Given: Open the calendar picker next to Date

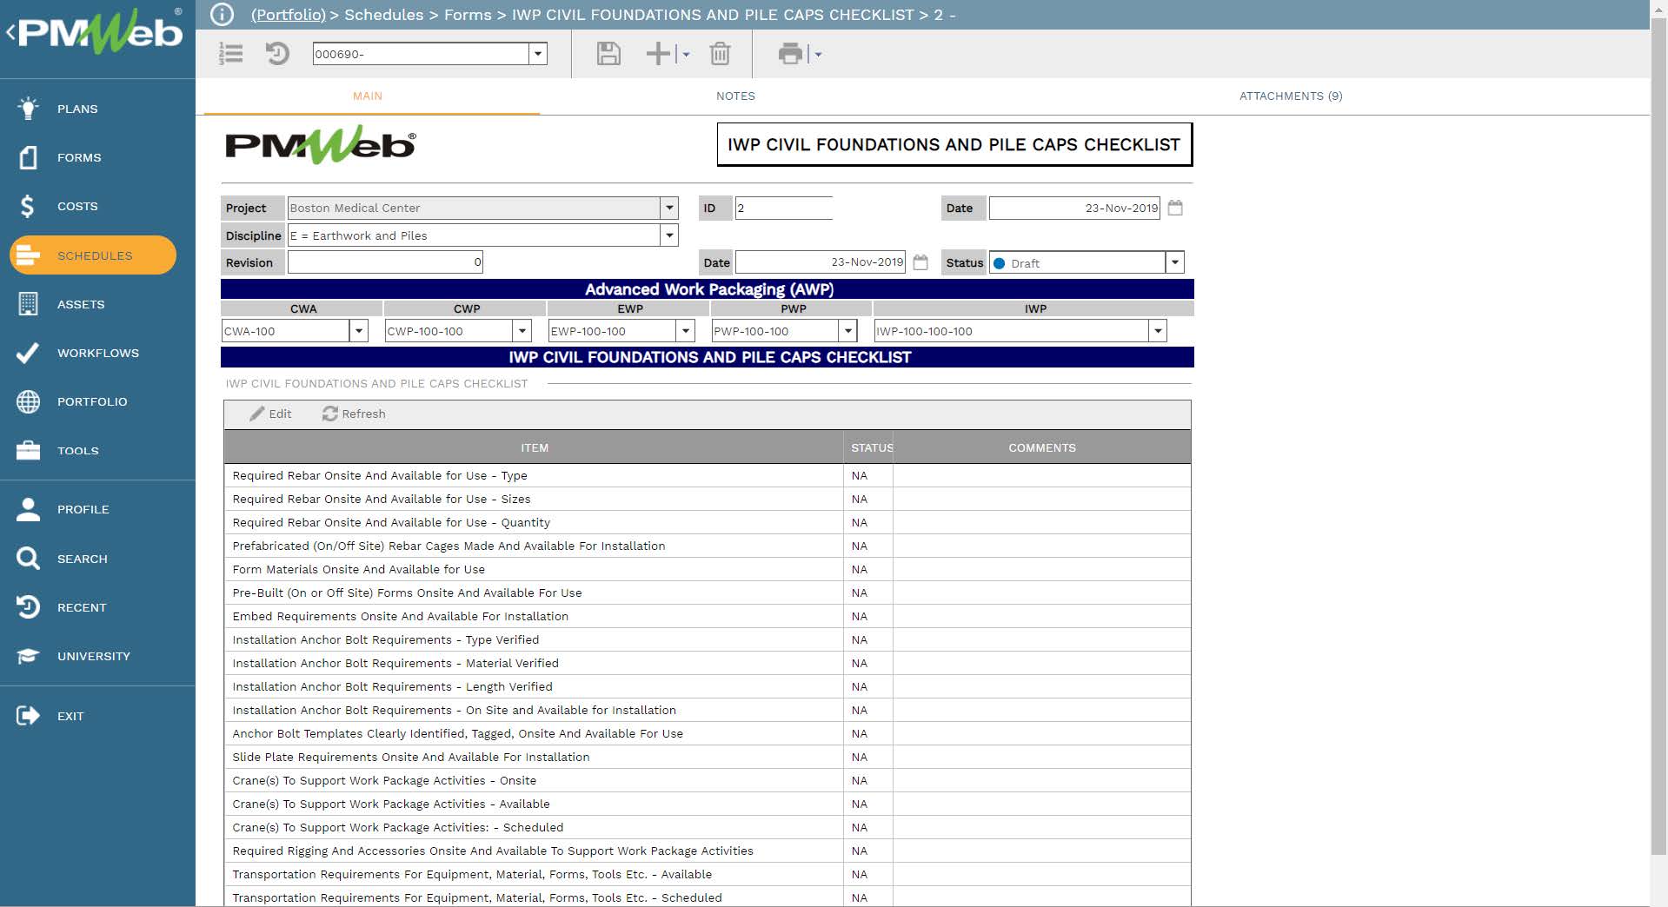Looking at the screenshot, I should (x=1175, y=208).
